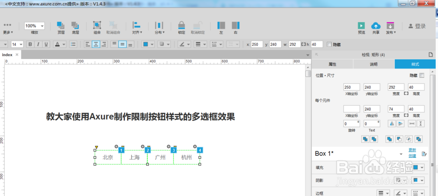Click the subtract shapes icon
The height and width of the screenshot is (196, 438).
click(x=400, y=139)
